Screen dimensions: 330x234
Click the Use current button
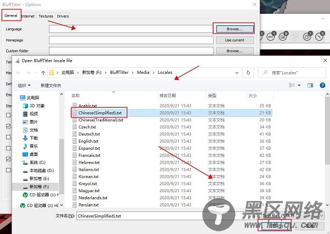[235, 40]
